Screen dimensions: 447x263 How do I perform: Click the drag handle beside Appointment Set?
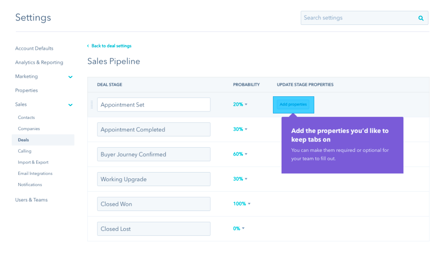click(x=92, y=105)
